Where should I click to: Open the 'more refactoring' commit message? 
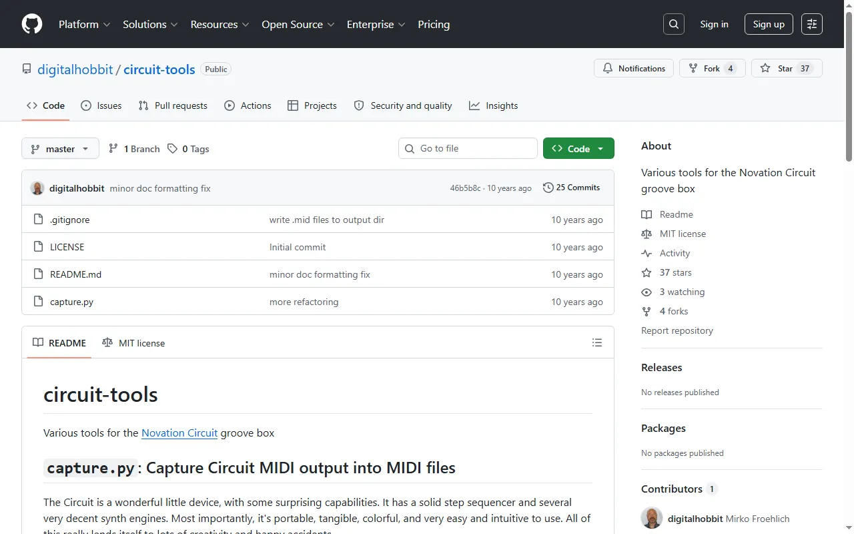tap(304, 302)
